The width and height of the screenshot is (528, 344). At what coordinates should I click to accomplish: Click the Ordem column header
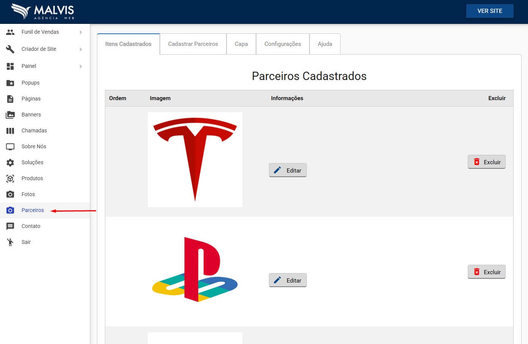click(x=118, y=98)
